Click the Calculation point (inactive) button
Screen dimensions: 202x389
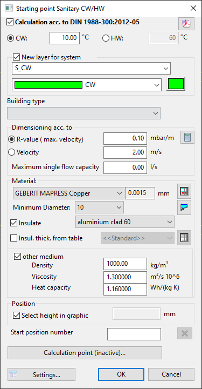pyautogui.click(x=85, y=353)
